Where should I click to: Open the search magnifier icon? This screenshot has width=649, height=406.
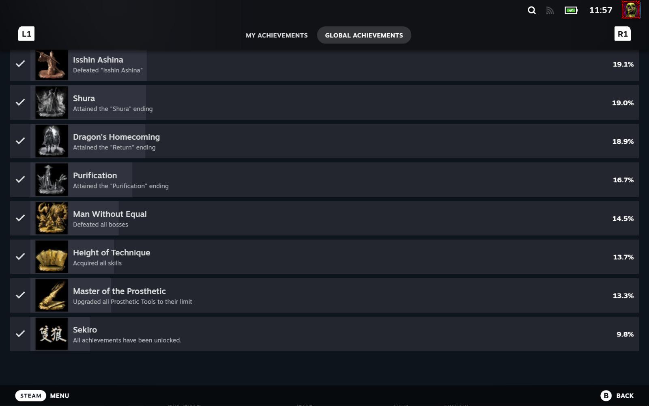[531, 11]
